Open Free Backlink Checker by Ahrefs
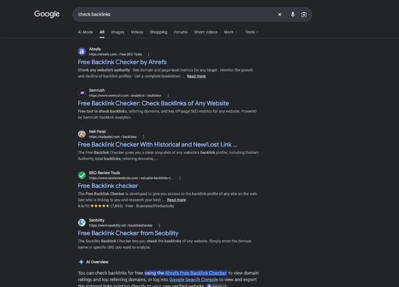The image size is (399, 287). (x=122, y=62)
